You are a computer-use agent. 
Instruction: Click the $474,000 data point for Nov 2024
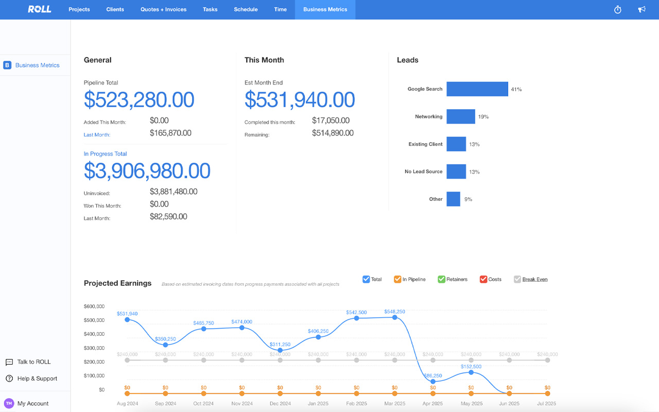pos(242,328)
